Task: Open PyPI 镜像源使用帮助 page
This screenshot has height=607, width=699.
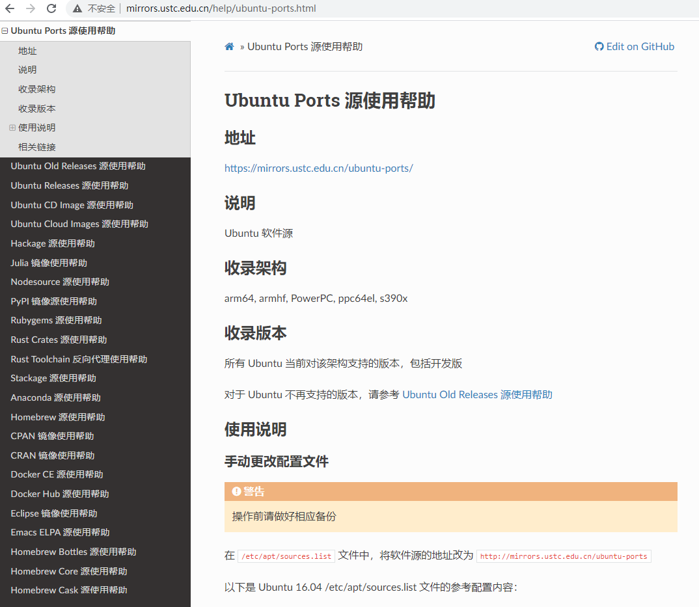Action: pos(53,301)
